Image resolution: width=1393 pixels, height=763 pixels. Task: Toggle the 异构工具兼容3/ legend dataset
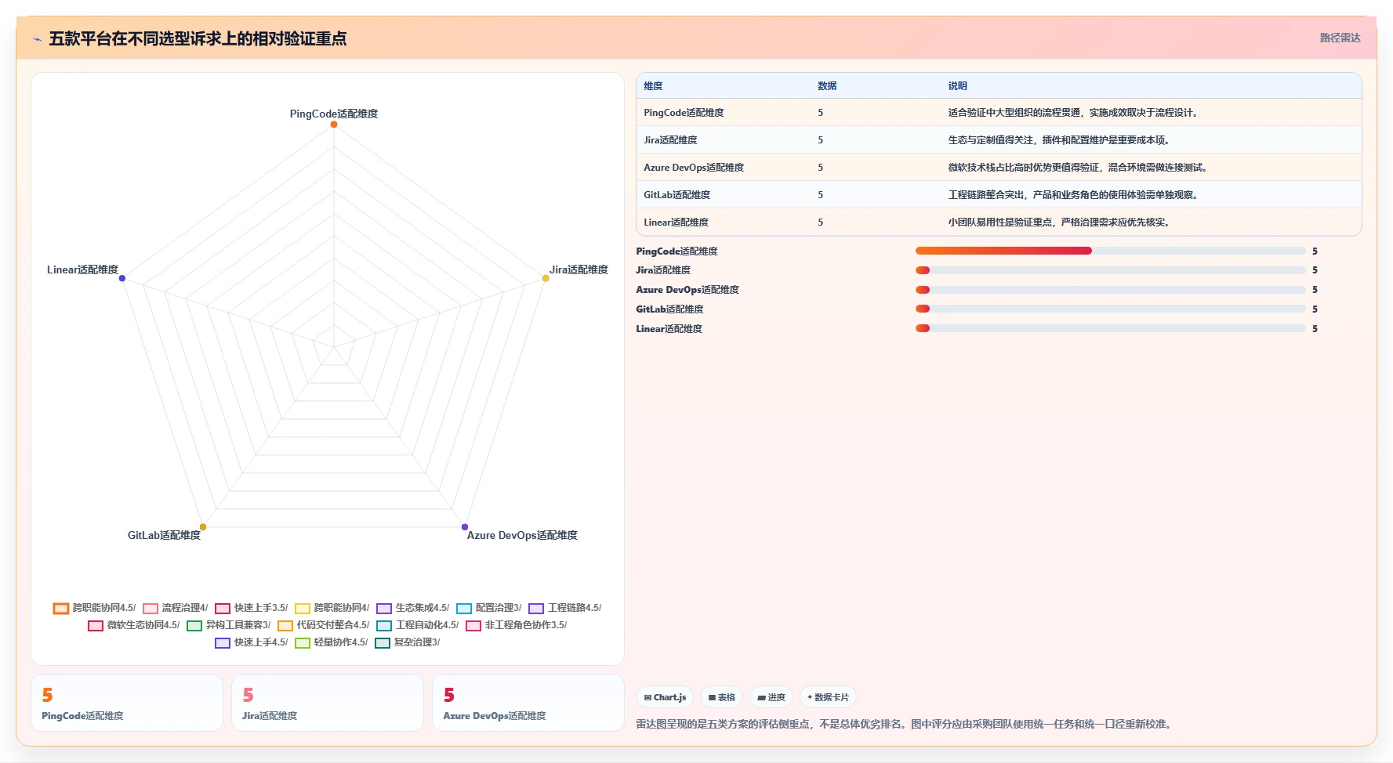pos(229,625)
